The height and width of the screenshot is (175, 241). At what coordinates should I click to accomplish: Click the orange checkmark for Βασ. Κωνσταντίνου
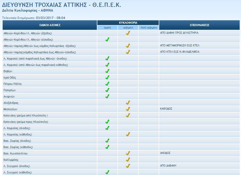(x=128, y=153)
